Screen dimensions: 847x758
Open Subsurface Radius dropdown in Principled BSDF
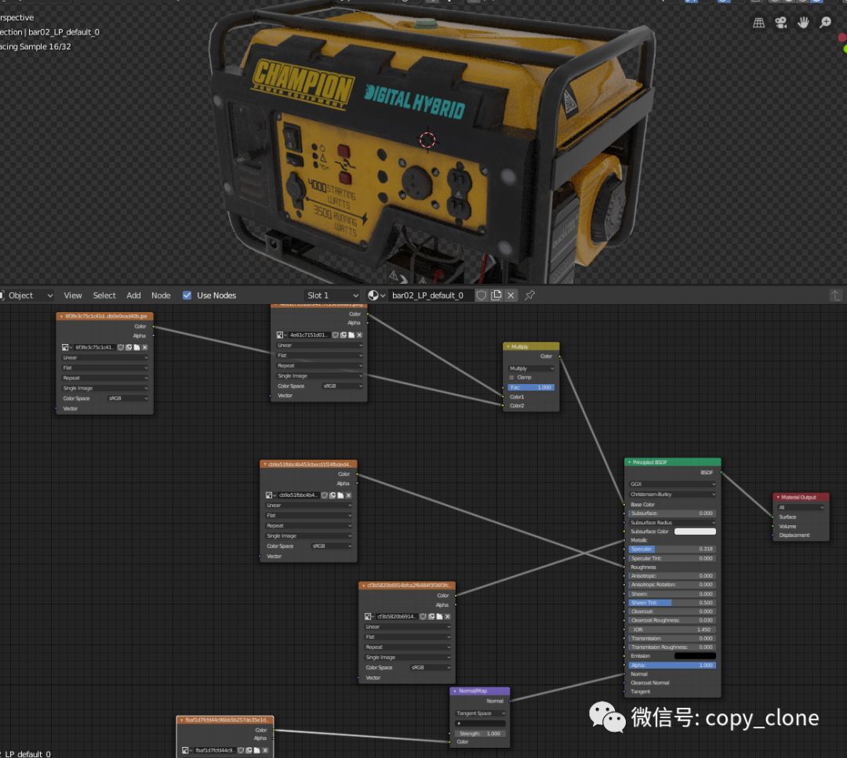673,523
